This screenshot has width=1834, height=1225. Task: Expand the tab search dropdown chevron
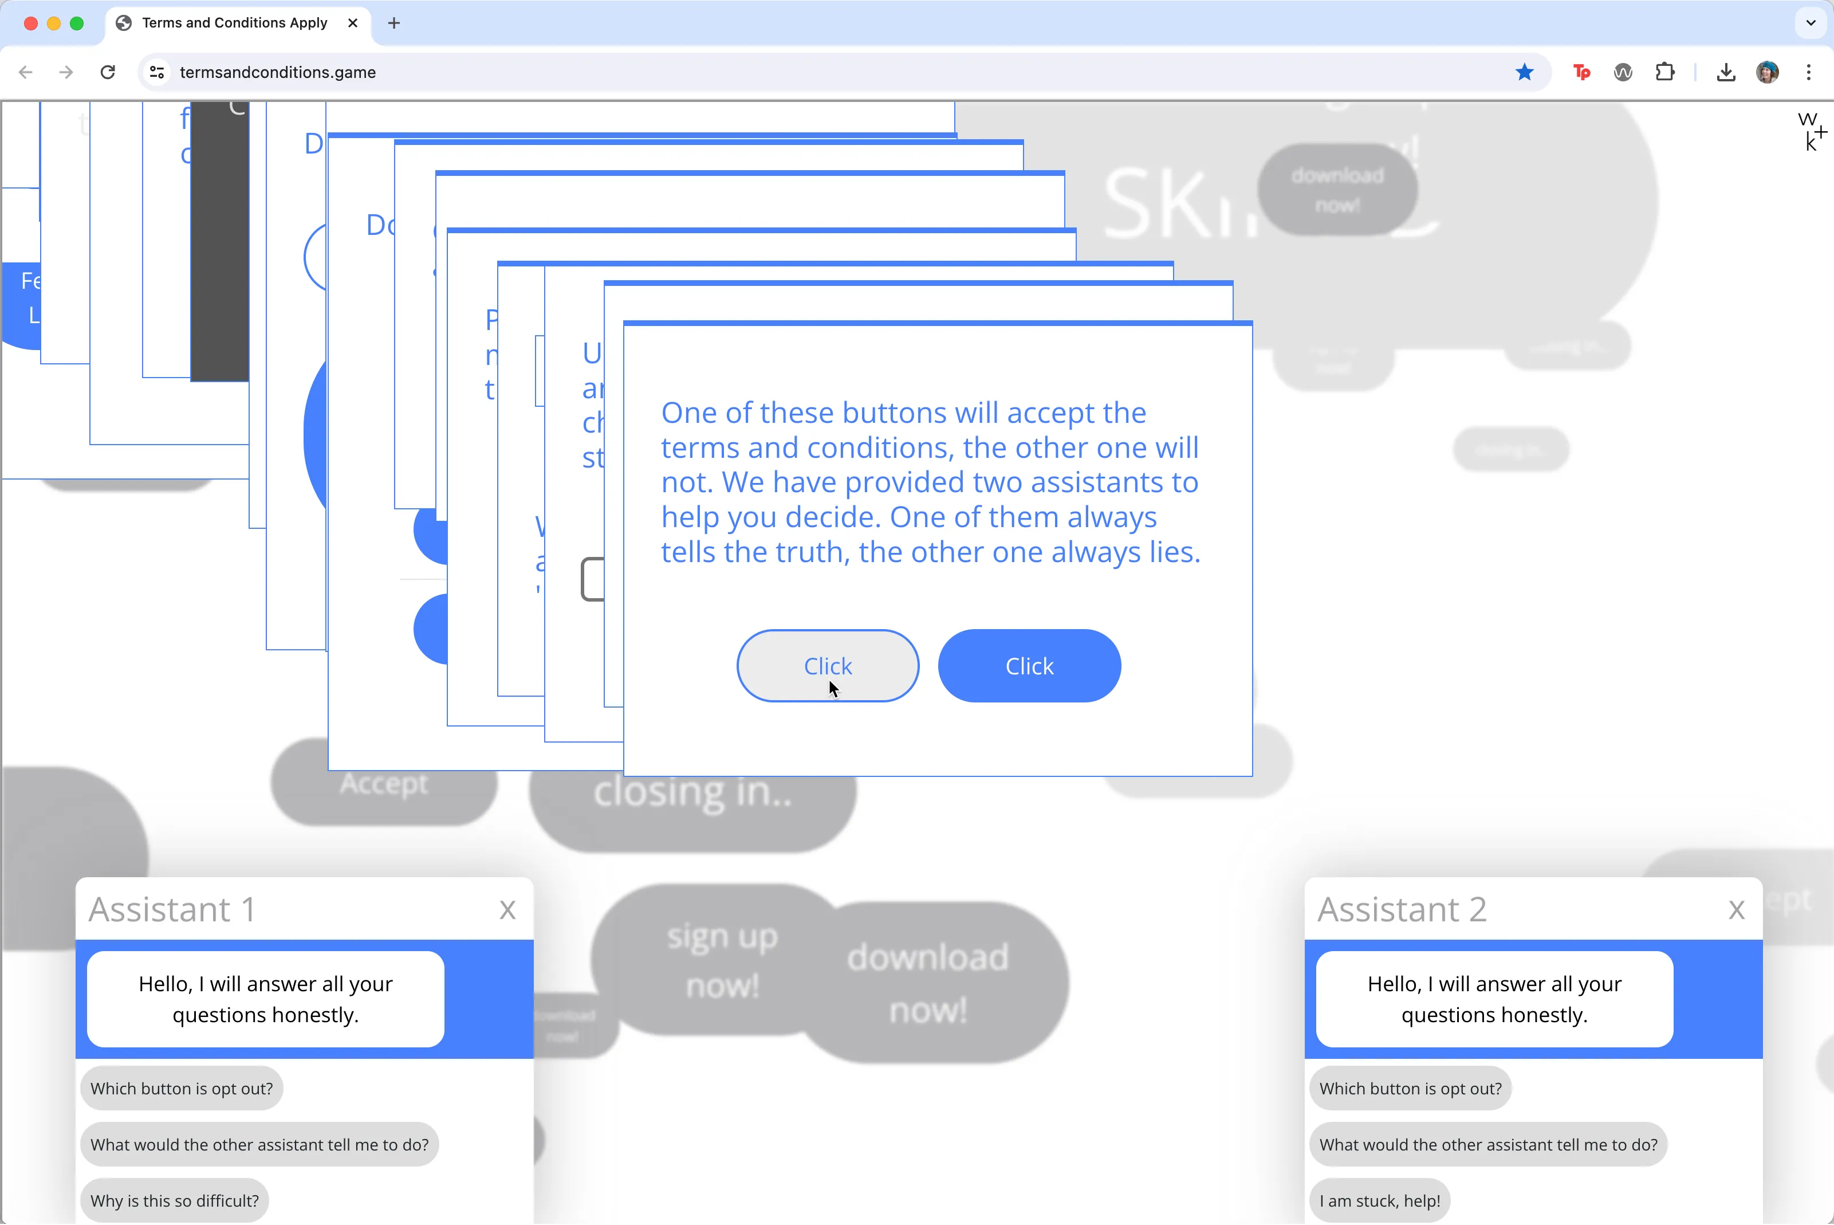click(1811, 23)
